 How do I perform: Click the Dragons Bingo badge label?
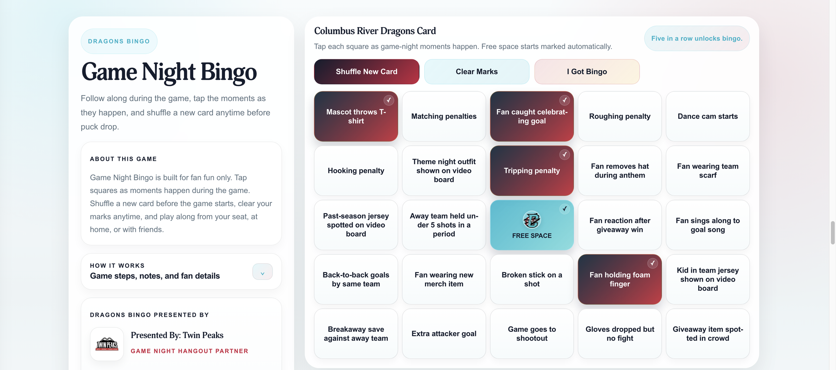[119, 41]
